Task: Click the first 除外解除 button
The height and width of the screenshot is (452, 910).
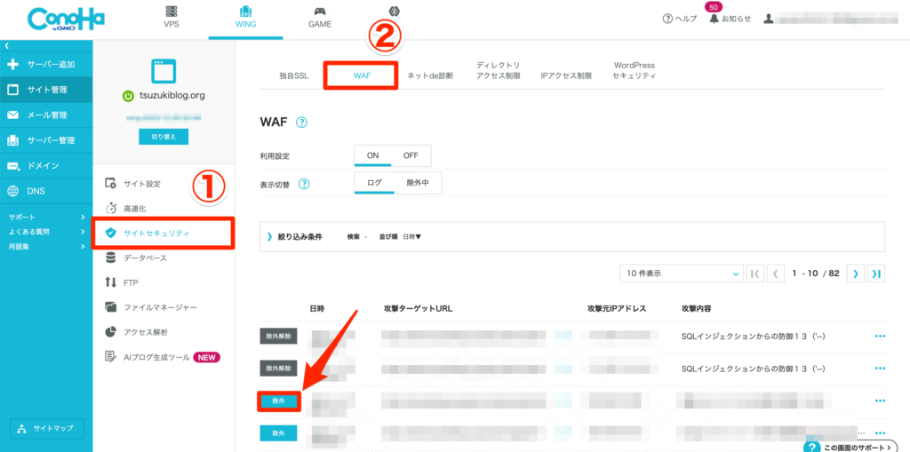Action: pos(278,336)
